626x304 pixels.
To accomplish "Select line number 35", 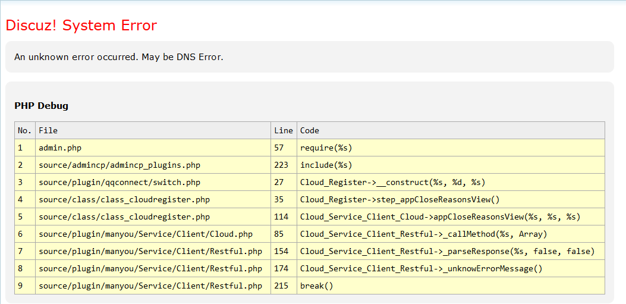I will point(284,200).
